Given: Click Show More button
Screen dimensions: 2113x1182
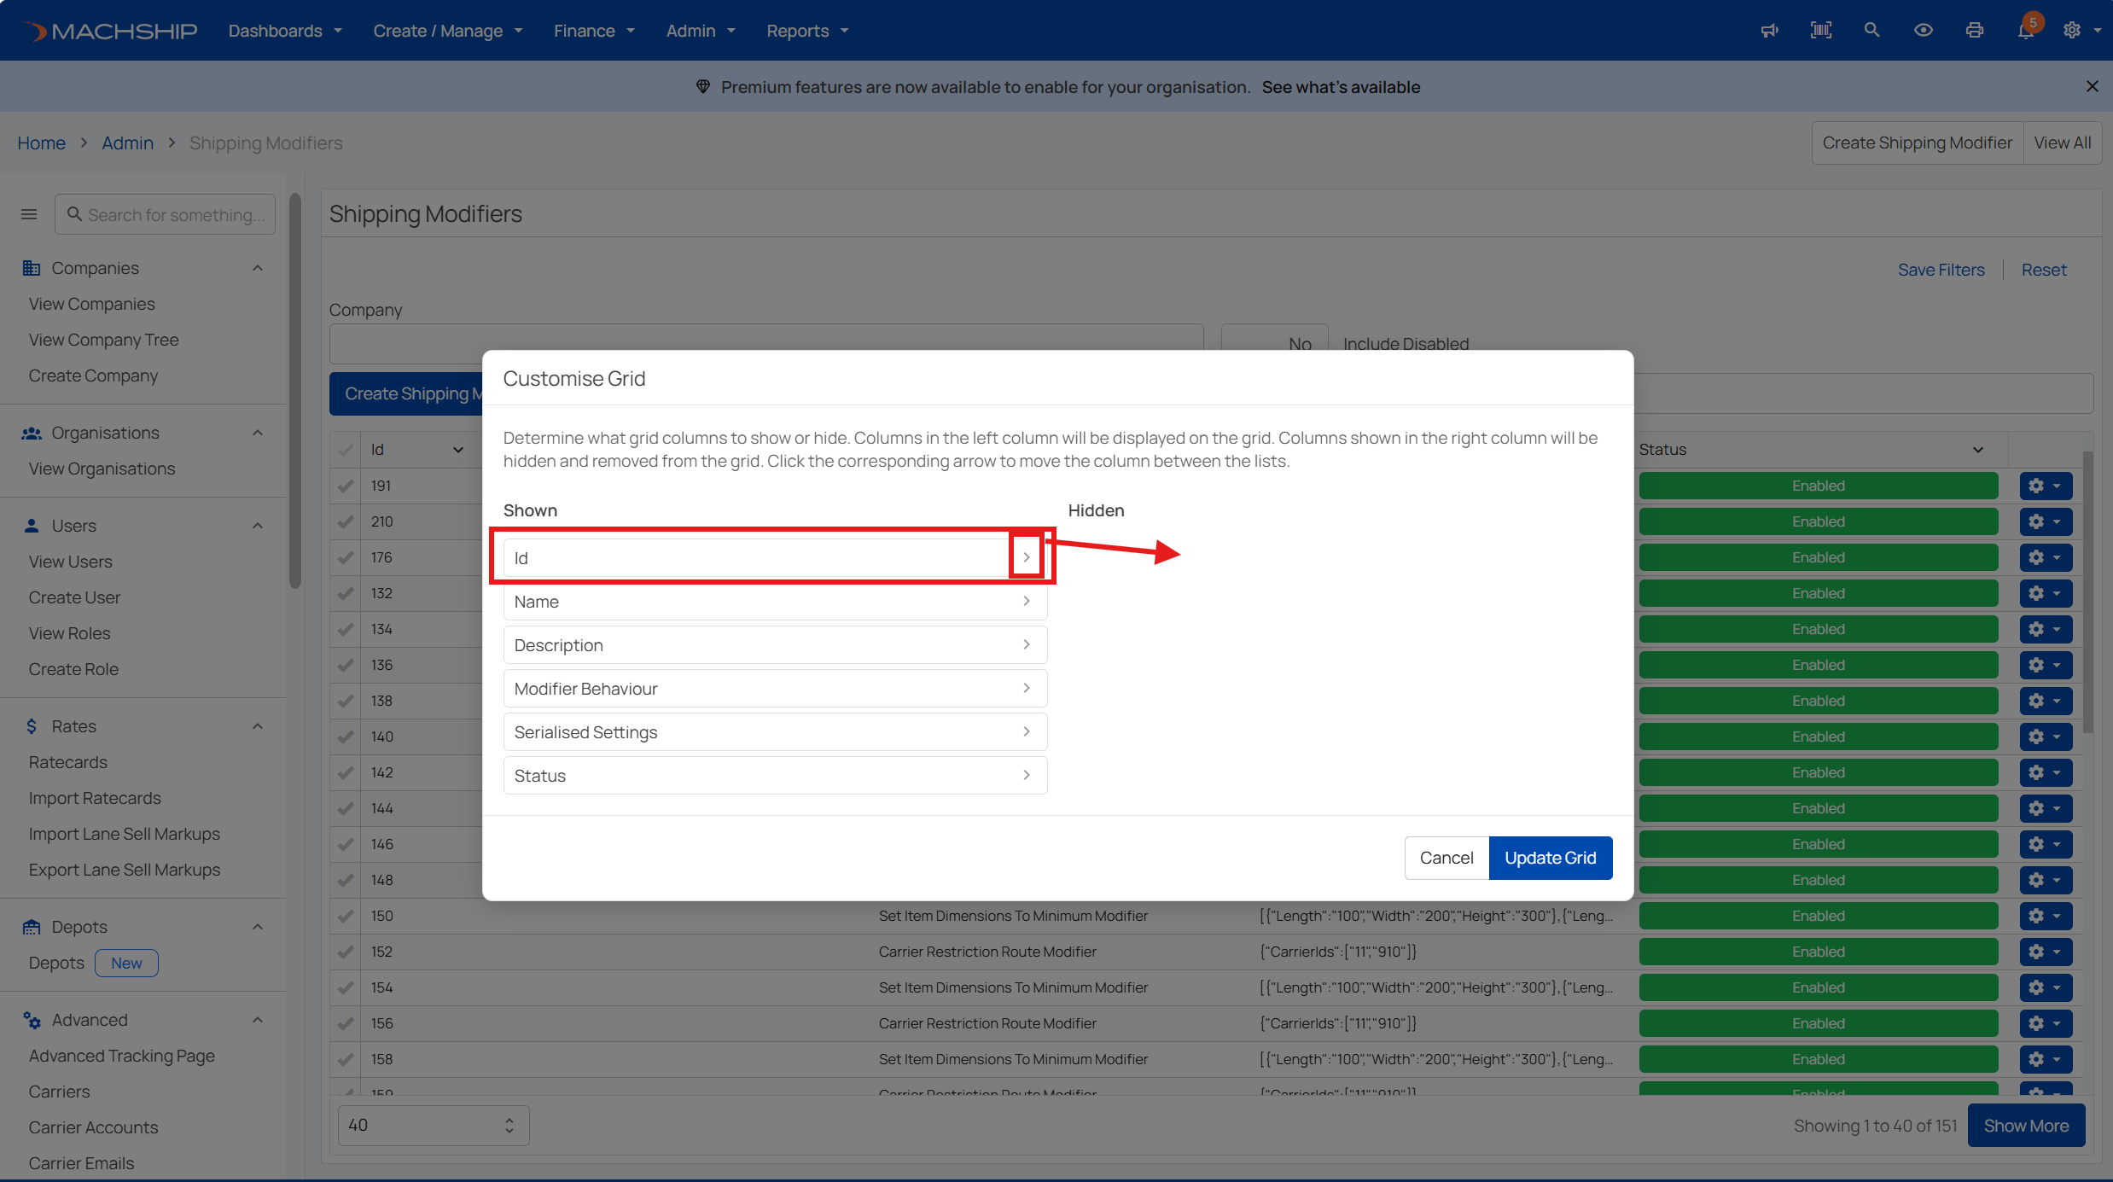Looking at the screenshot, I should click(2026, 1126).
